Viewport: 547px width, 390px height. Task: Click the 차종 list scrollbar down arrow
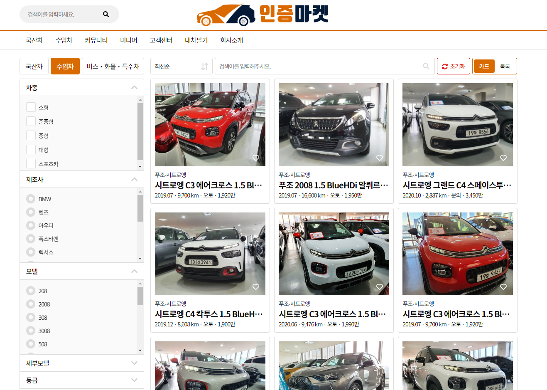pos(140,167)
